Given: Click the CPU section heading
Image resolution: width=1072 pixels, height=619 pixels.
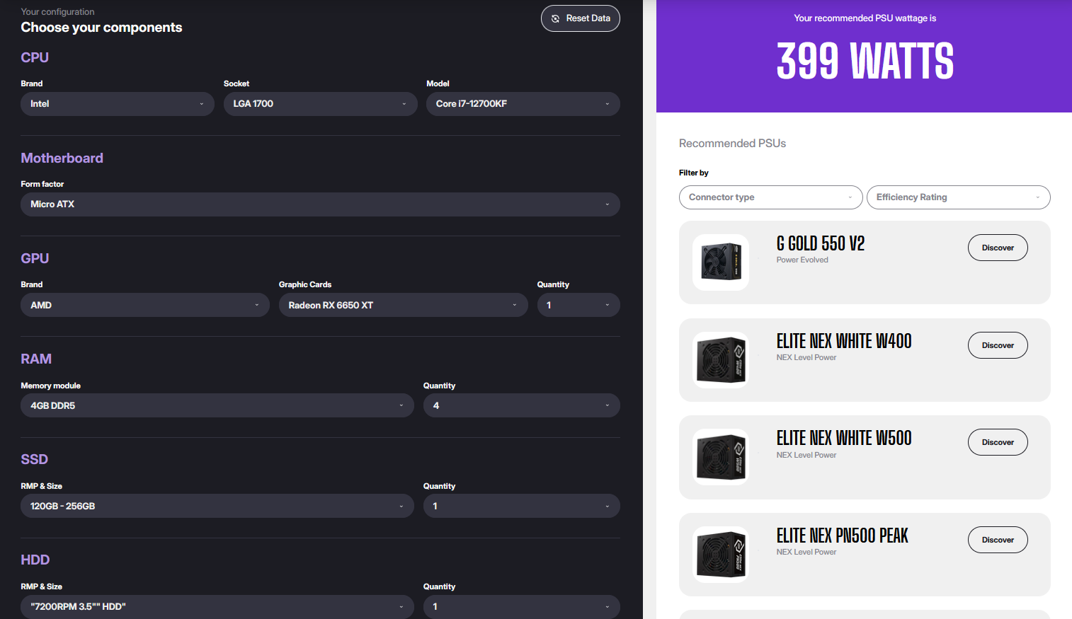Looking at the screenshot, I should [x=35, y=58].
